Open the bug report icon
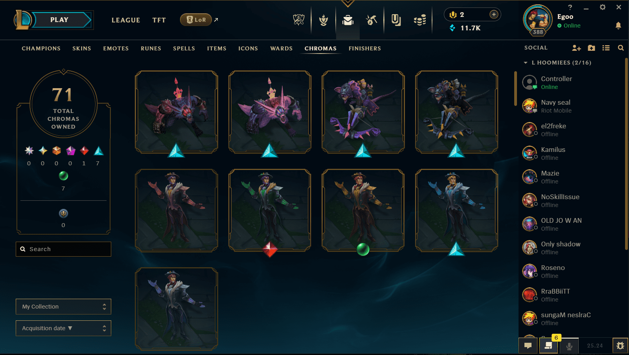The height and width of the screenshot is (355, 629). click(620, 346)
